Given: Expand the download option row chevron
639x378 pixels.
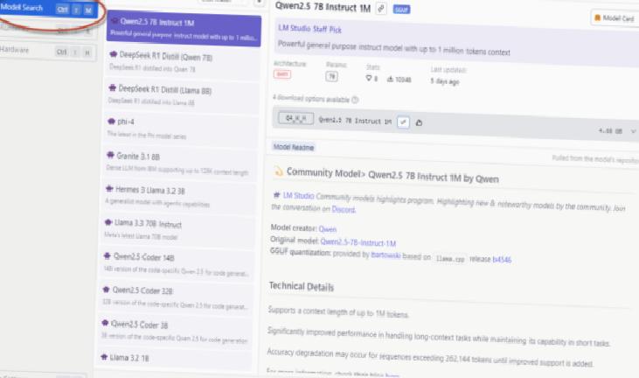Looking at the screenshot, I should (x=633, y=131).
